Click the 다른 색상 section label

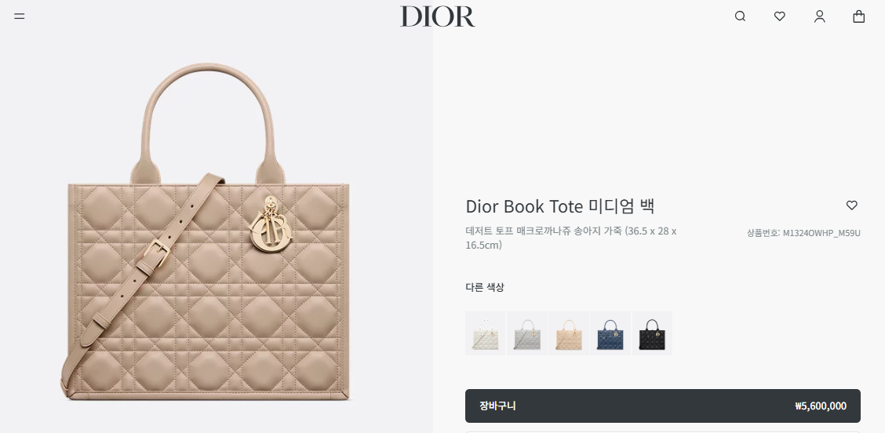click(485, 287)
